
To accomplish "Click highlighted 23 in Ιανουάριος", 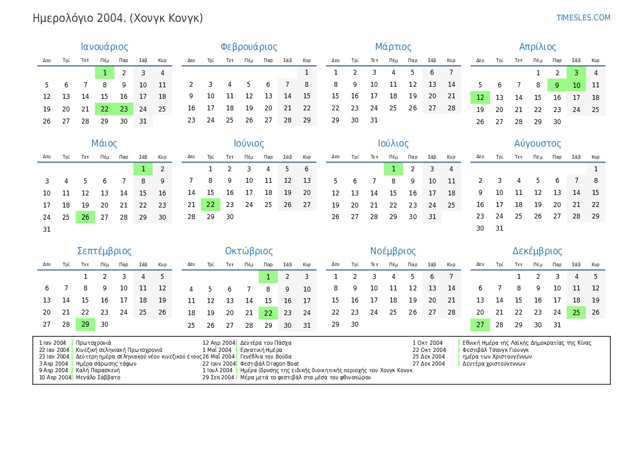I will point(124,109).
